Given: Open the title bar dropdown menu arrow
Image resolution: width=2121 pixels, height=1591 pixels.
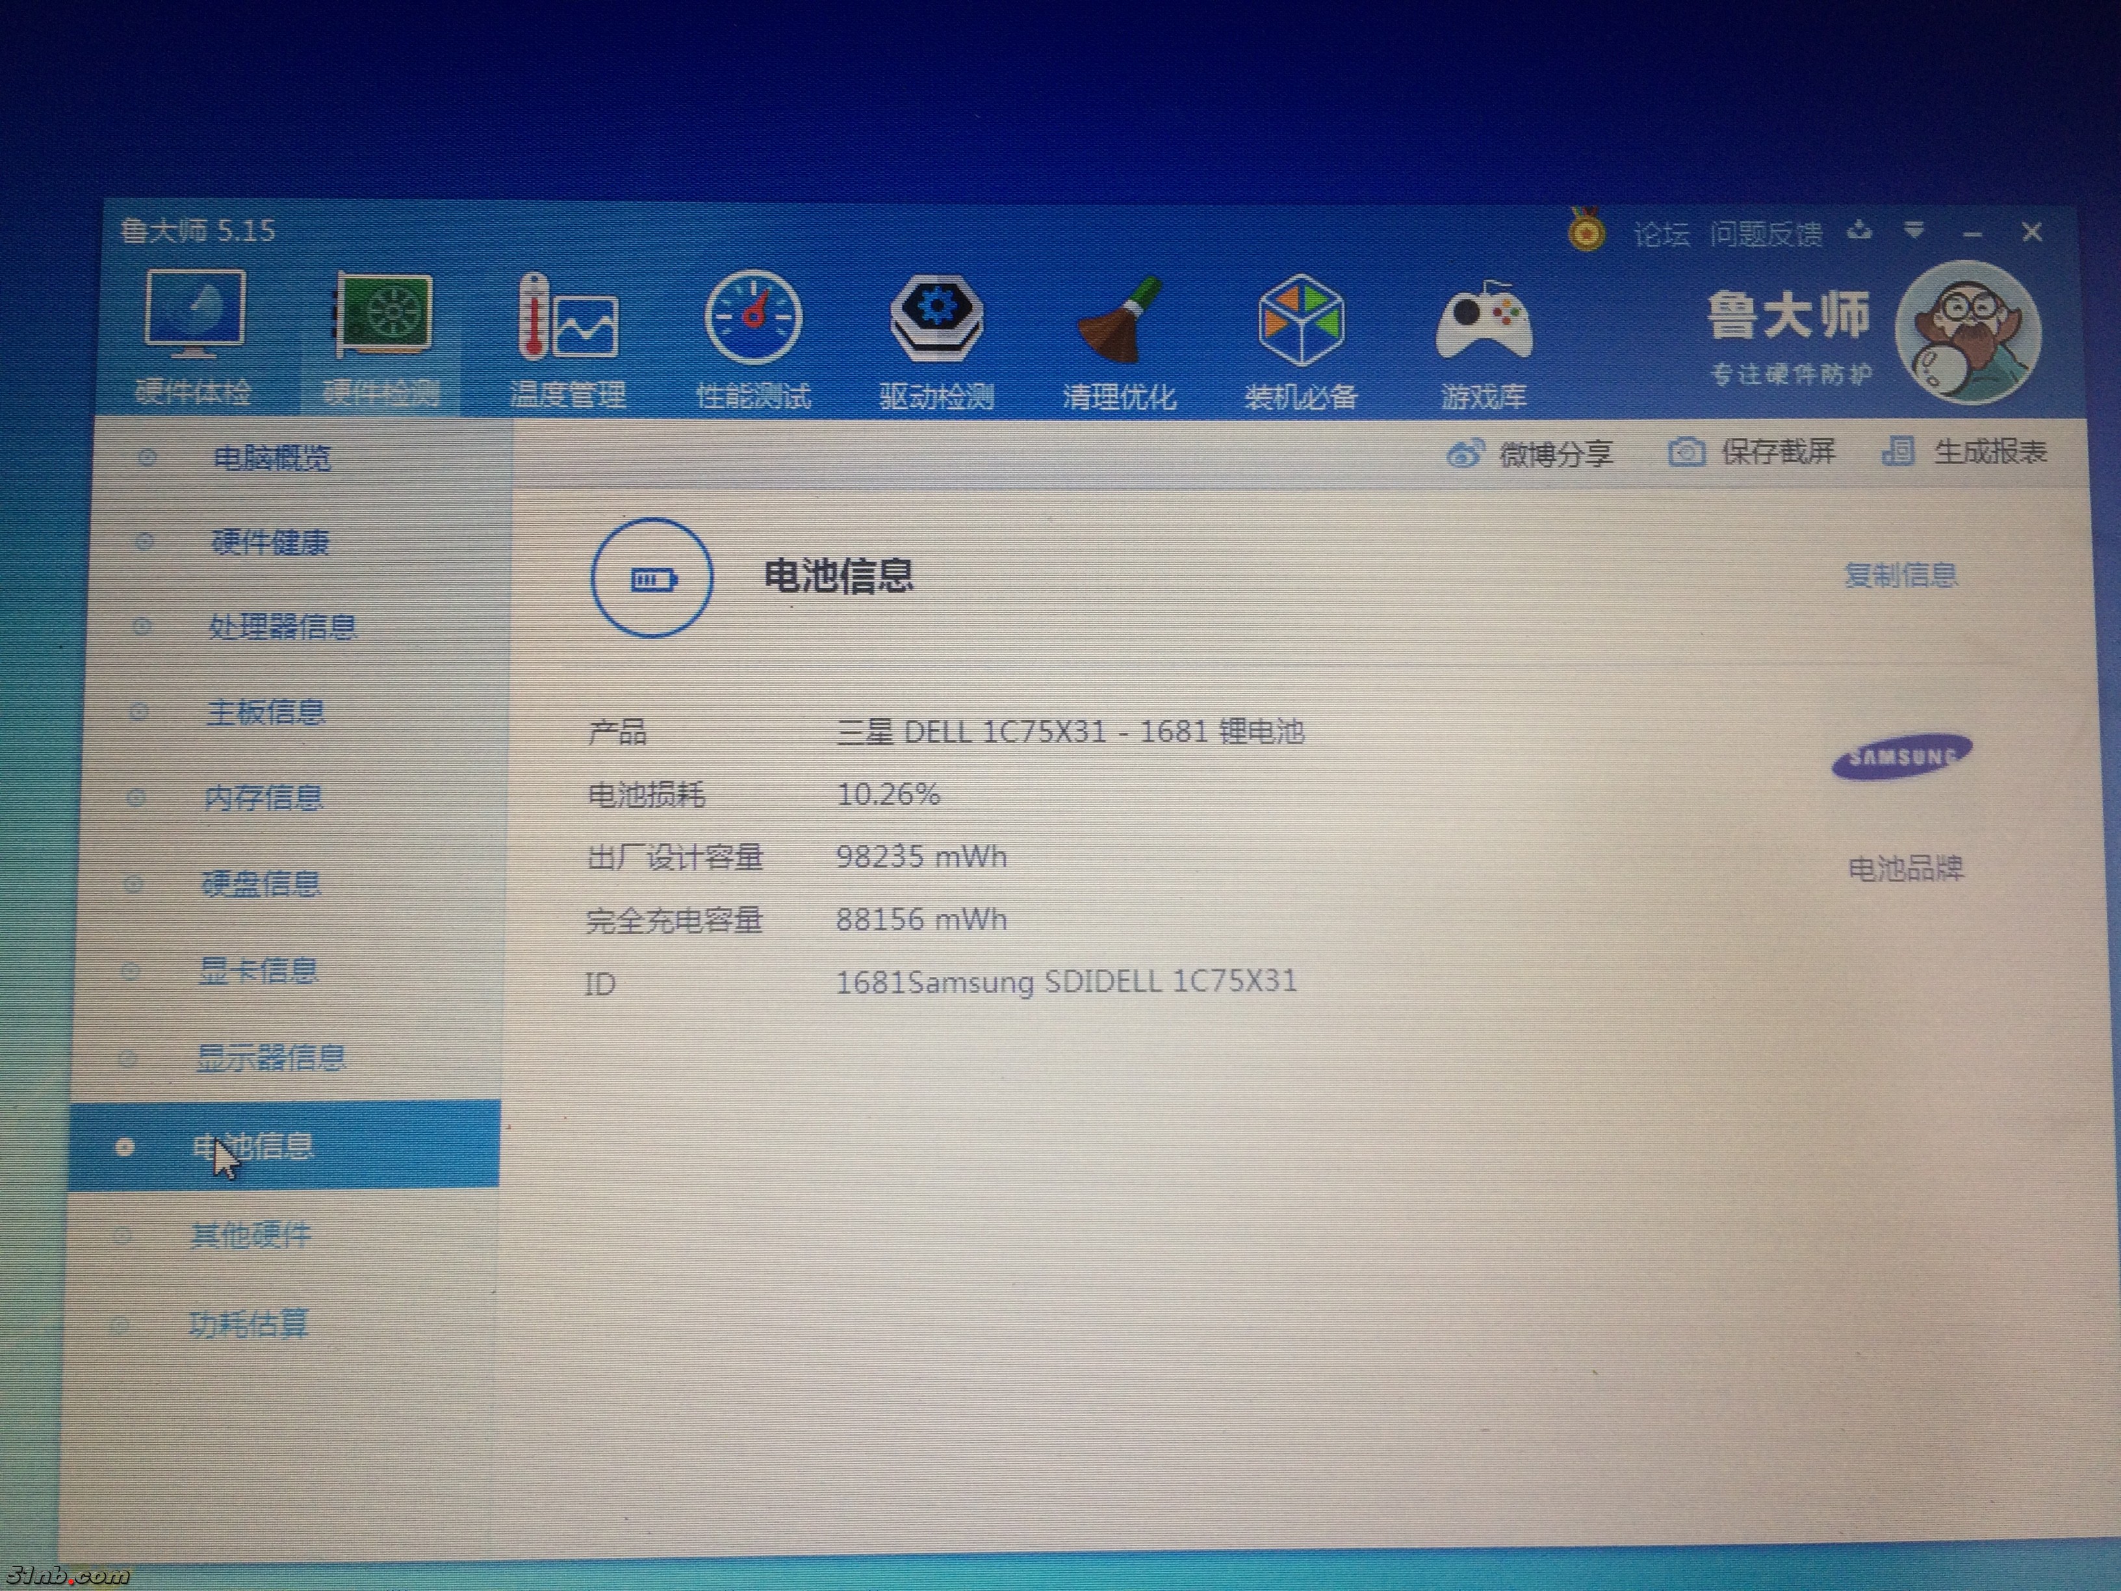Looking at the screenshot, I should [x=1914, y=231].
